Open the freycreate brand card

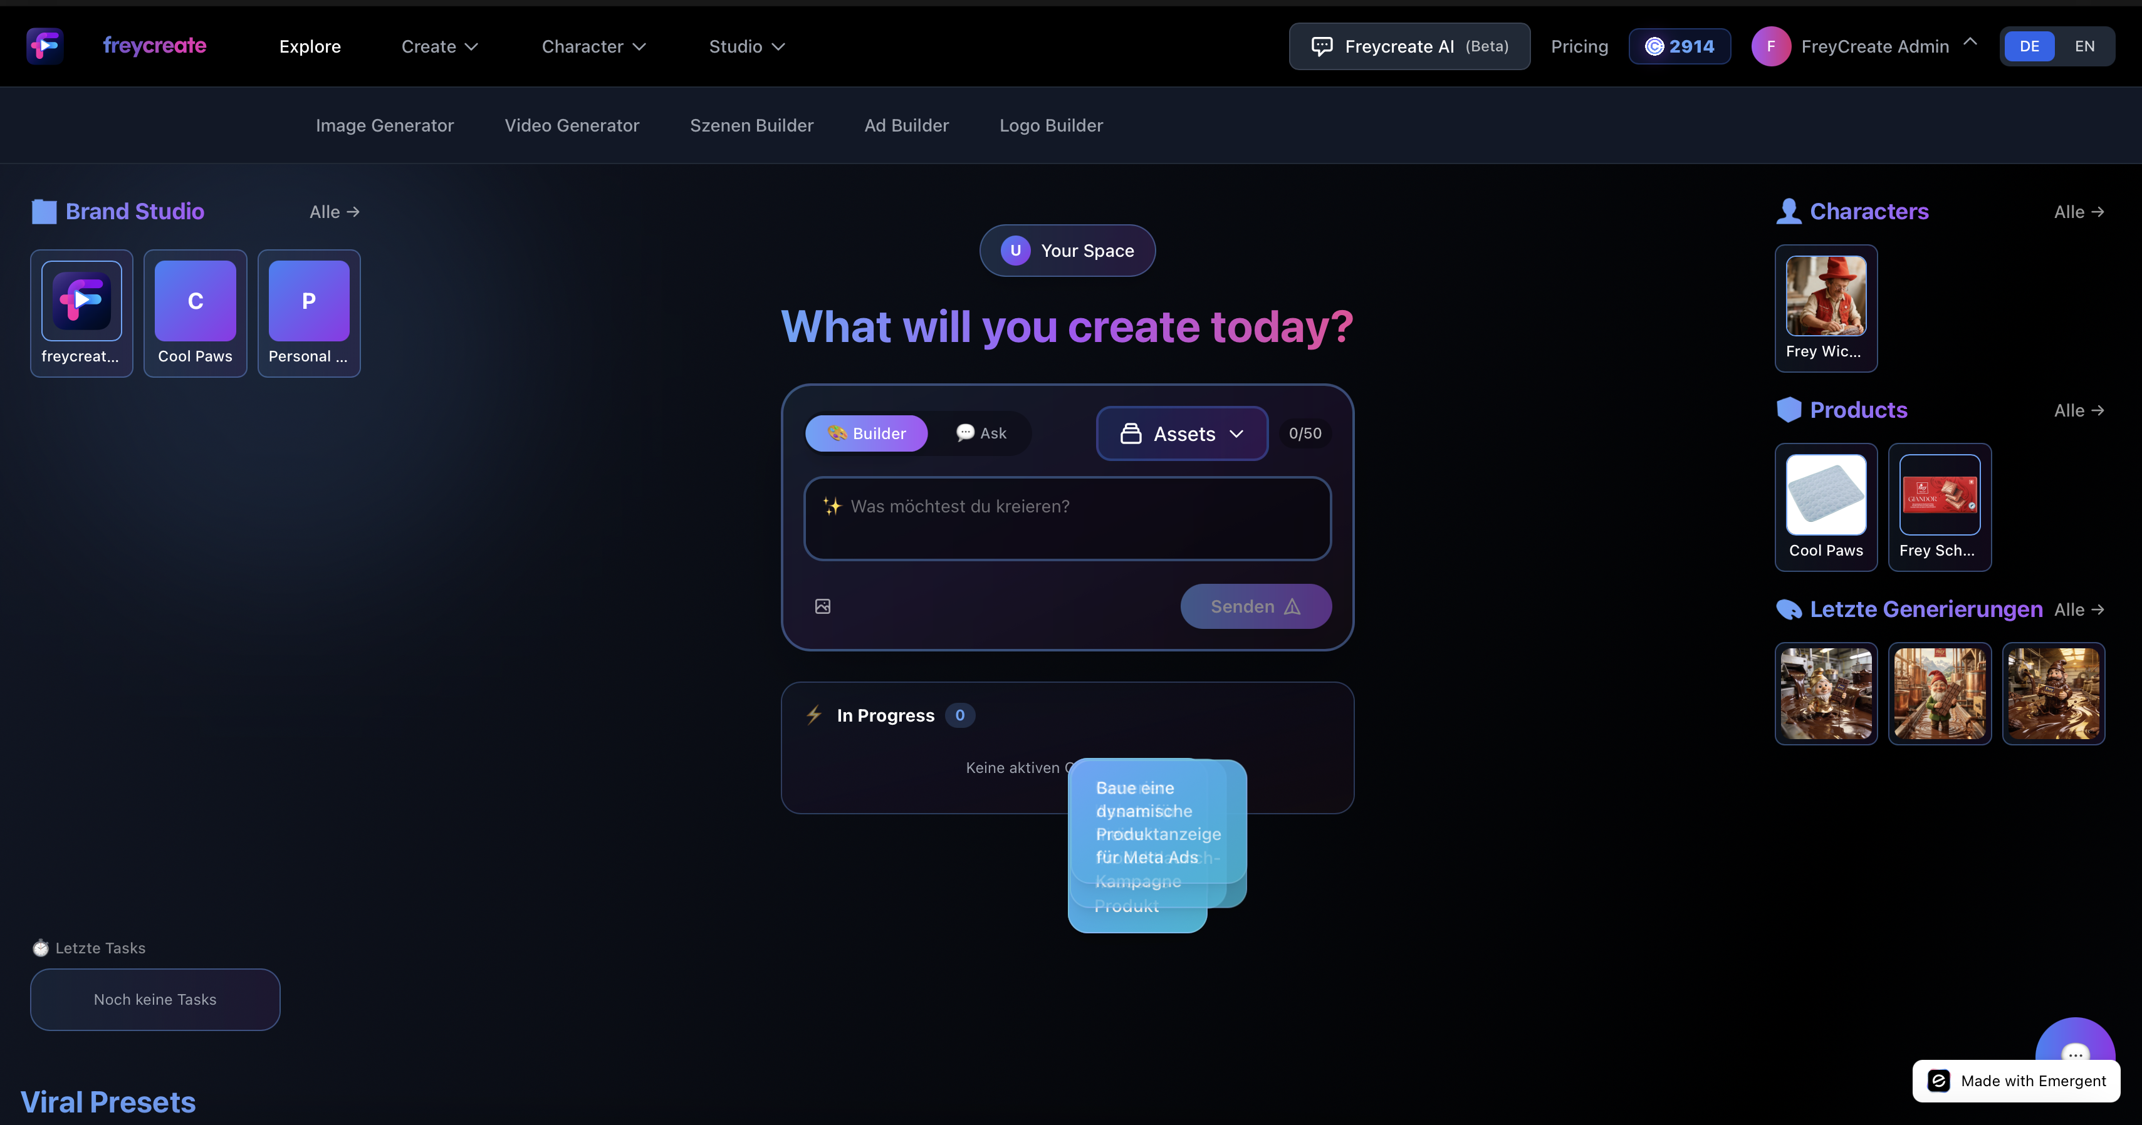[81, 313]
